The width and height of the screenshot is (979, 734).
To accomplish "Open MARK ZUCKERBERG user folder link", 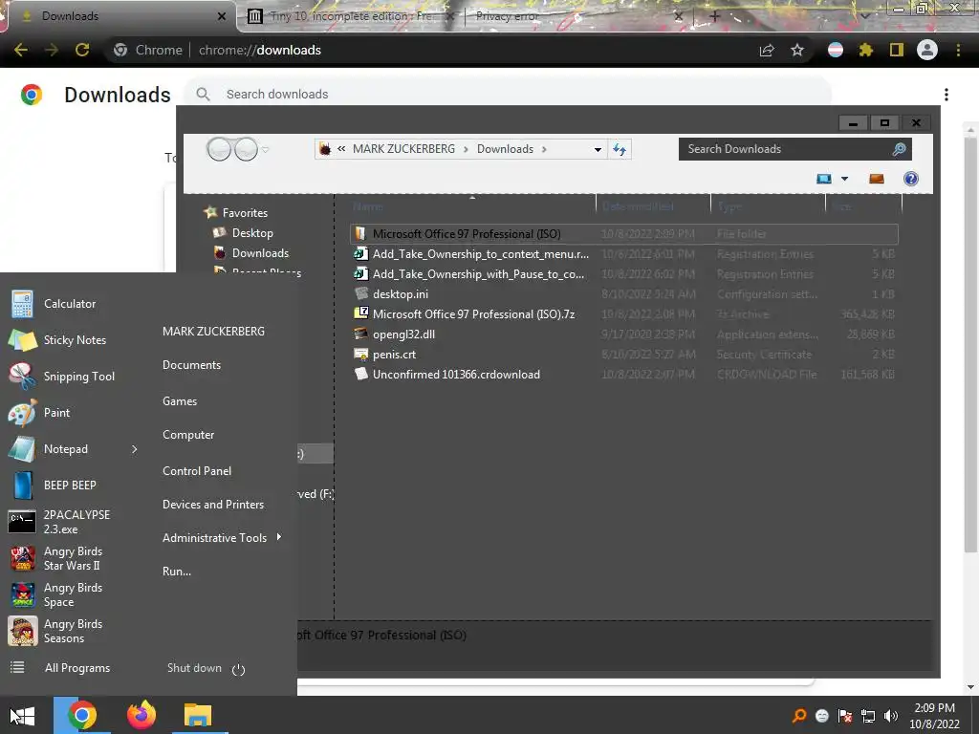I will [213, 332].
